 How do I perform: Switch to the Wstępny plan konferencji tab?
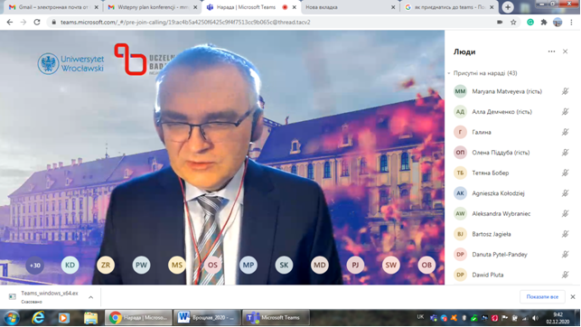coord(153,7)
